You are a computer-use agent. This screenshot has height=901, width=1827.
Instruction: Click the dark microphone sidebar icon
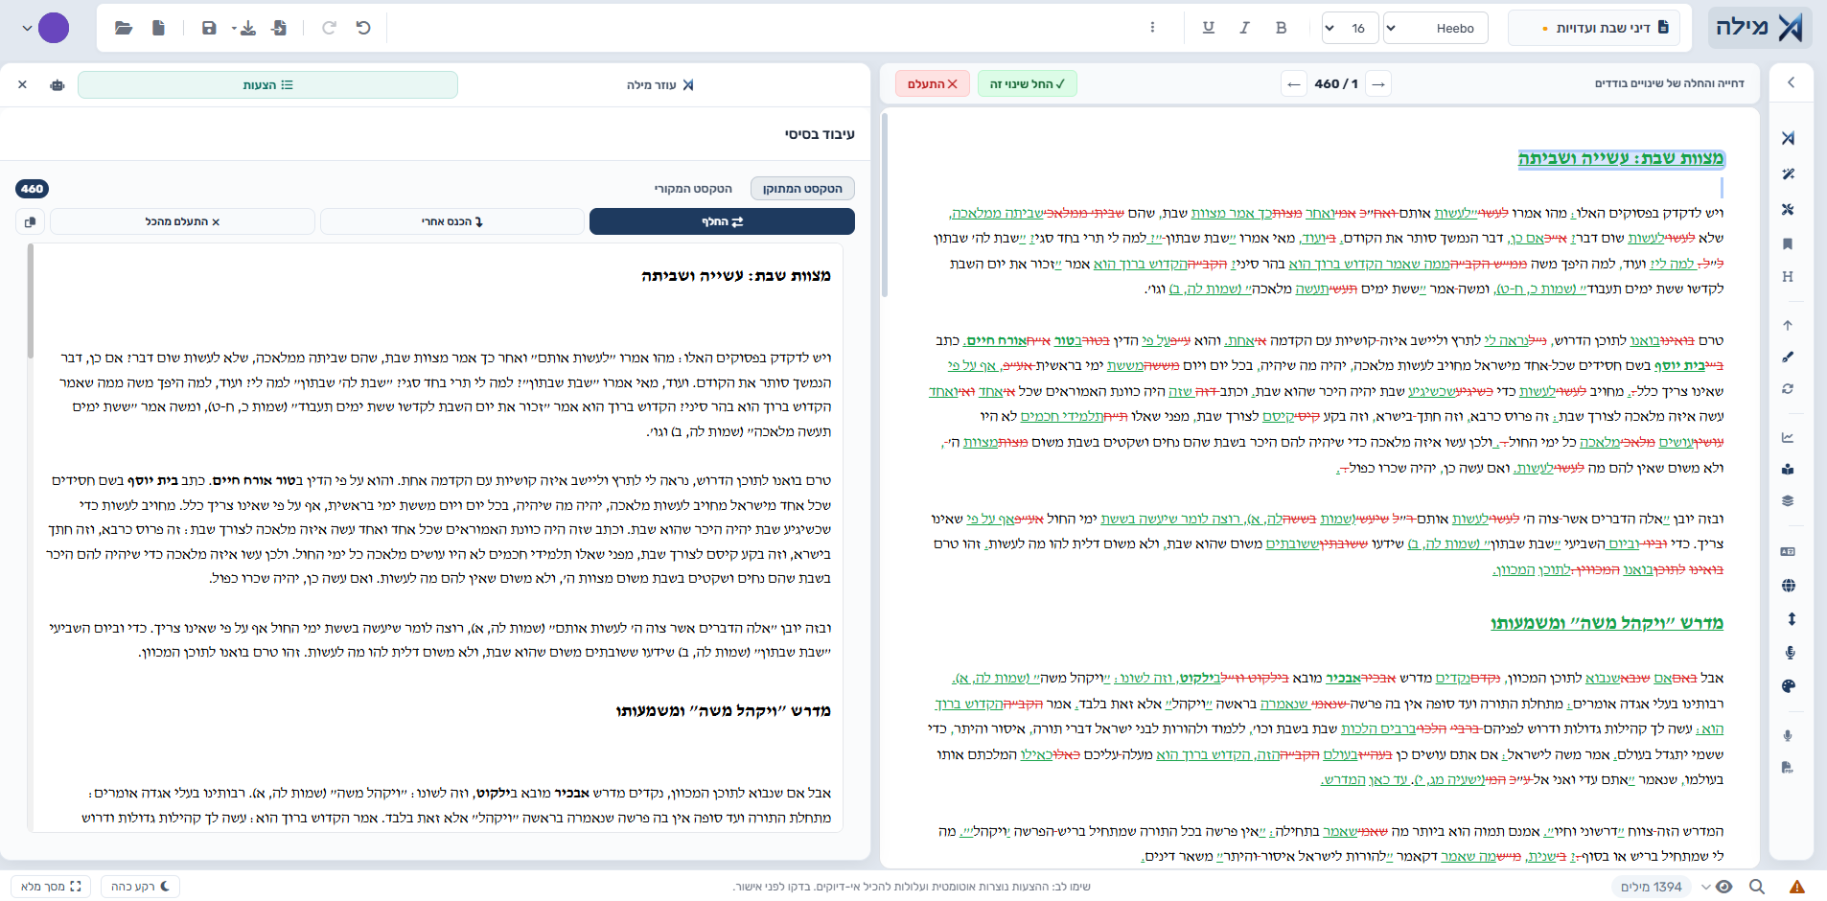click(1790, 653)
